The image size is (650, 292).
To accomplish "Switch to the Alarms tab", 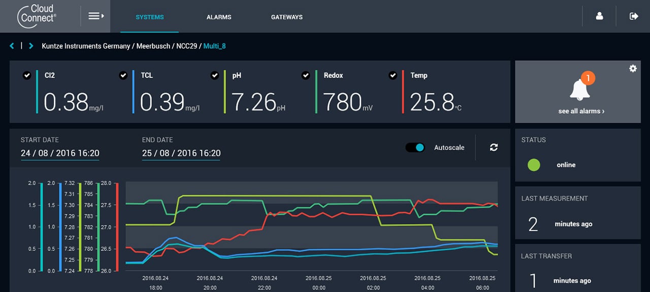I will [x=219, y=17].
